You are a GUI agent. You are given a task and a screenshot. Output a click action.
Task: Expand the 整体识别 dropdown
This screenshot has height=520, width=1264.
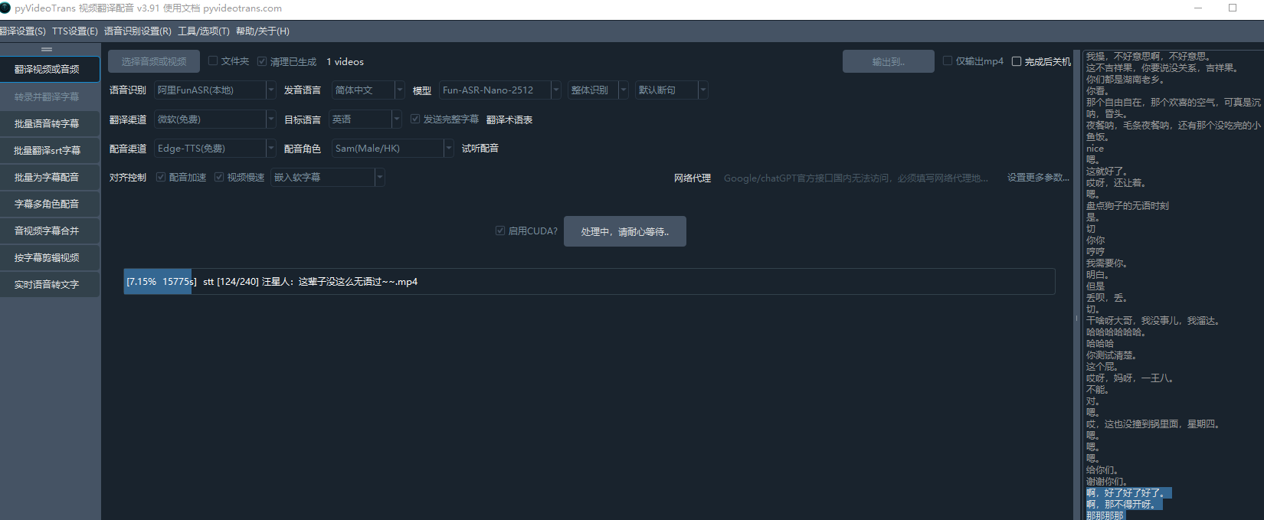tap(598, 90)
